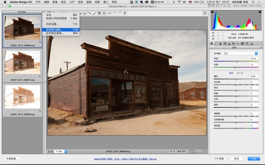This screenshot has height=165, width=265.
Task: Toggle highlight clipping warning in histogram
Action: coord(259,13)
